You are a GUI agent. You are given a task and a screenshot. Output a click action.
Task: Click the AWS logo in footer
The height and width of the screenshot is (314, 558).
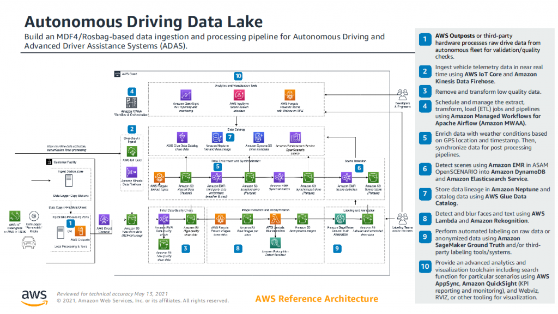(x=34, y=297)
